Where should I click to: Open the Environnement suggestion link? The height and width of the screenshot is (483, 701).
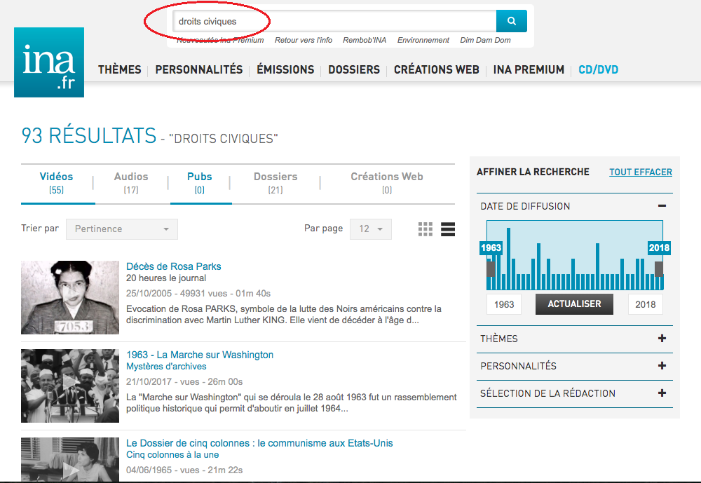[423, 40]
